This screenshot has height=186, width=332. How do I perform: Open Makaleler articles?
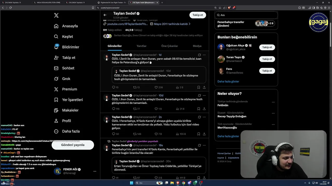click(66, 110)
